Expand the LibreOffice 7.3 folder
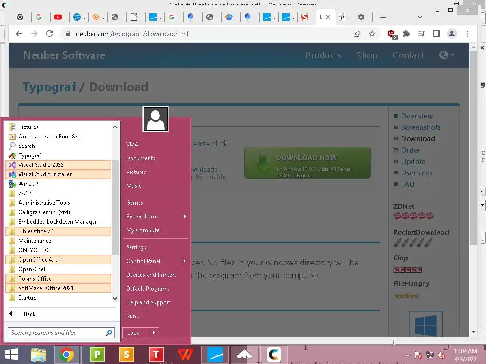The height and width of the screenshot is (364, 486). tap(58, 231)
